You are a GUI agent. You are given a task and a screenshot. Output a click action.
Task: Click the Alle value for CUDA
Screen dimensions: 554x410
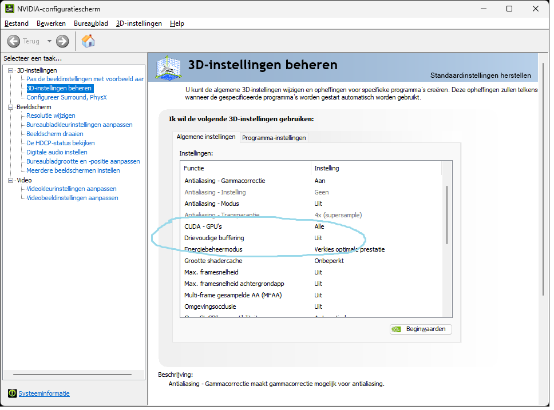319,226
